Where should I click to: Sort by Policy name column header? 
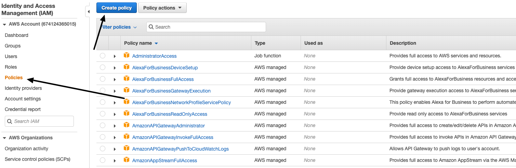[141, 43]
